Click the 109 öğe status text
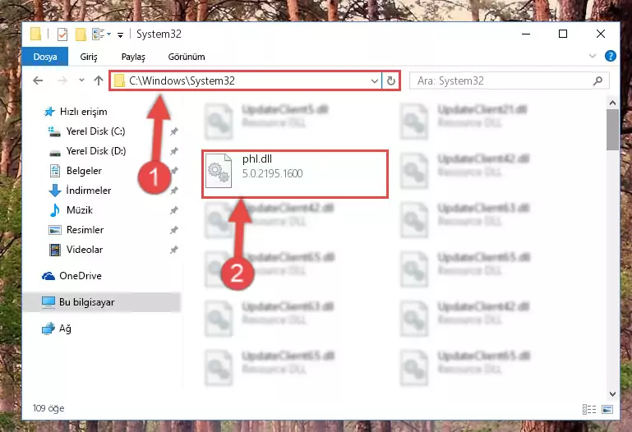This screenshot has width=632, height=432. tap(48, 408)
